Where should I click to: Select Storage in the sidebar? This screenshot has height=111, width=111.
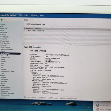[x=4, y=69]
